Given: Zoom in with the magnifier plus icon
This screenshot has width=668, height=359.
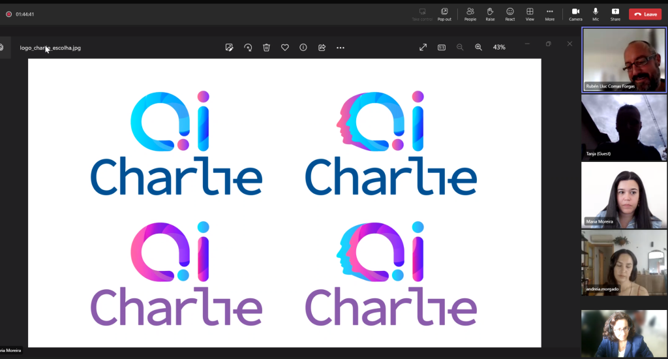Looking at the screenshot, I should pos(479,47).
